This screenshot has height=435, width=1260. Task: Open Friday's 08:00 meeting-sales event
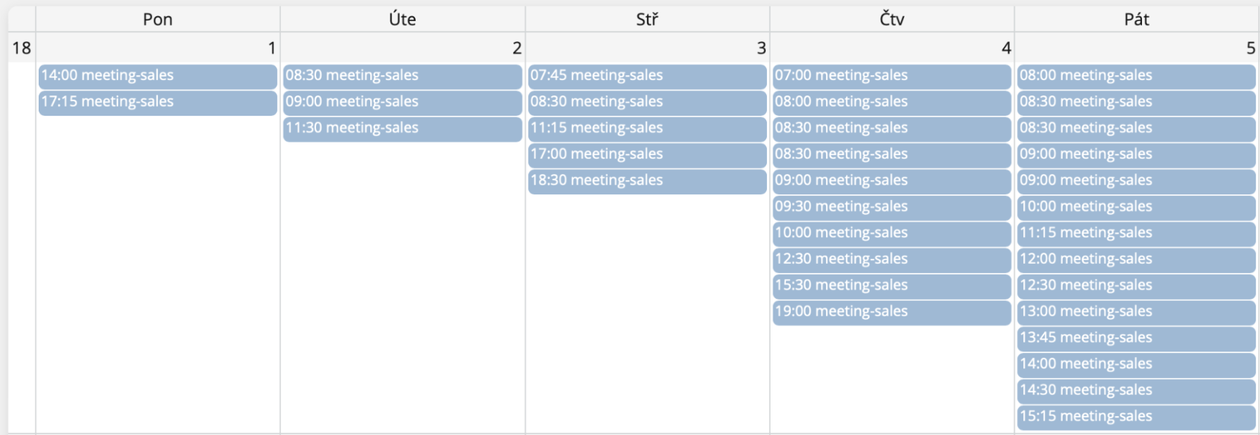pos(1135,76)
